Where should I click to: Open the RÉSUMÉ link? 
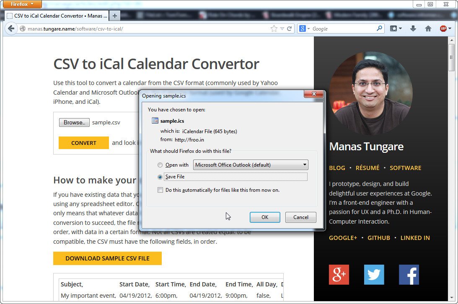tap(367, 168)
